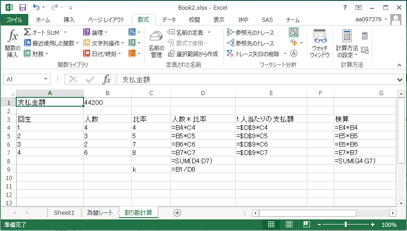Click the Evaluate Formula icon
Image resolution: width=407 pixels, height=231 pixels.
click(x=294, y=53)
